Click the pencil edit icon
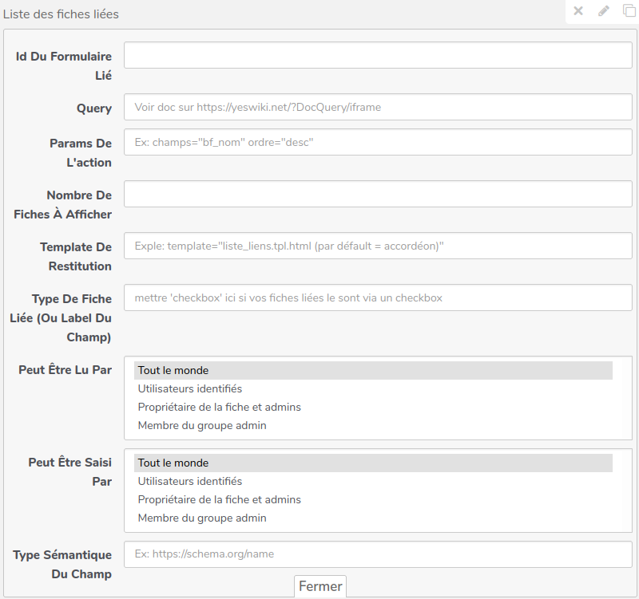This screenshot has width=639, height=599. [x=604, y=11]
